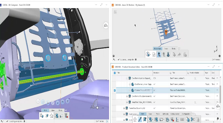This screenshot has width=223, height=123.
Task: Toggle the header select-all checkbox in Product Structure Editor
Action: [115, 73]
